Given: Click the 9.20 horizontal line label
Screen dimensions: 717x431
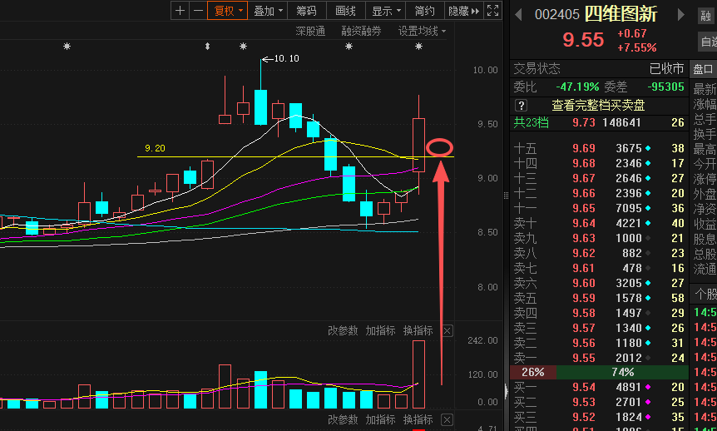Looking at the screenshot, I should tap(155, 148).
